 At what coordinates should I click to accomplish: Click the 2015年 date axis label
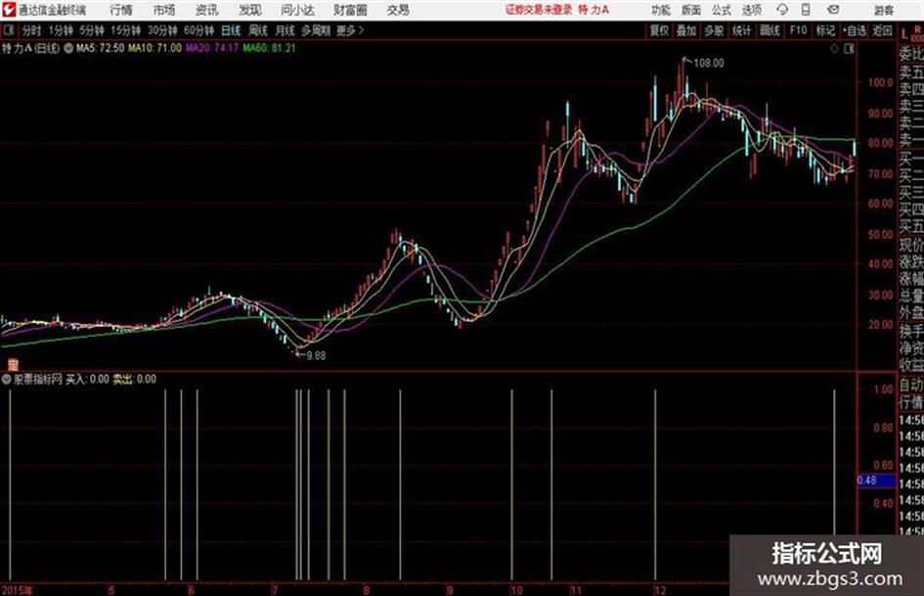tap(17, 590)
